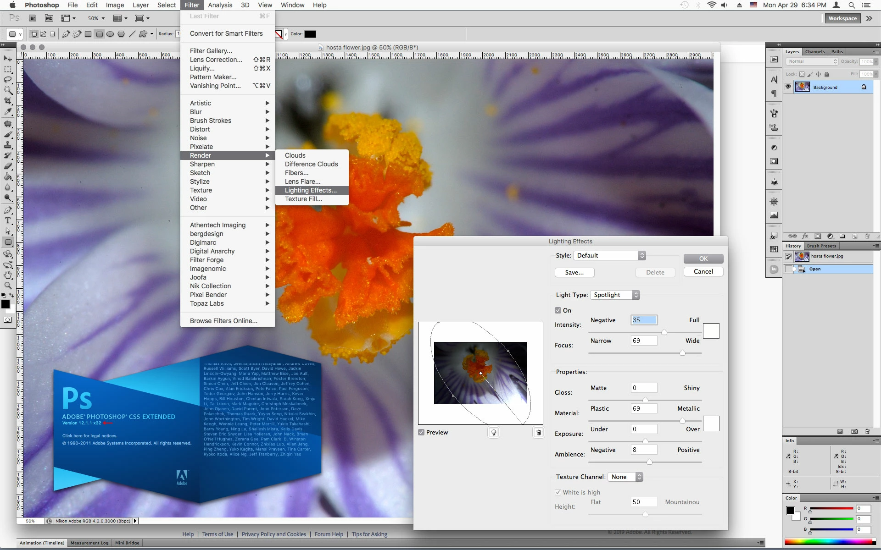This screenshot has height=550, width=881.
Task: Click the trash icon in Lighting Effects
Action: click(x=539, y=432)
